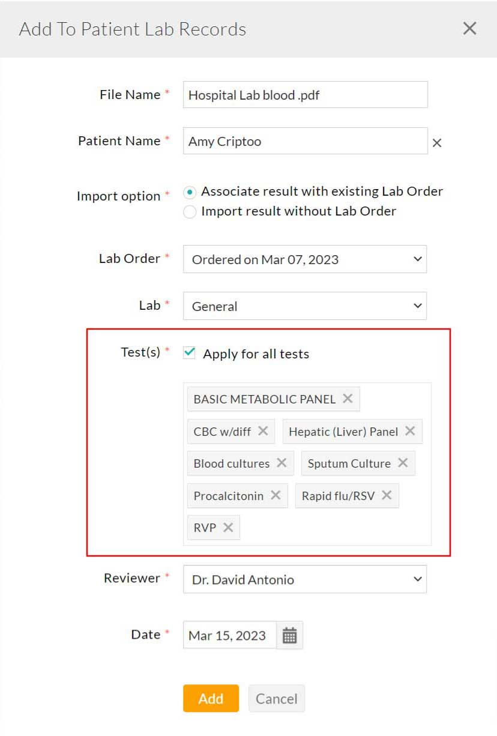Remove the Rapid flu/RSV test tag

pyautogui.click(x=388, y=495)
